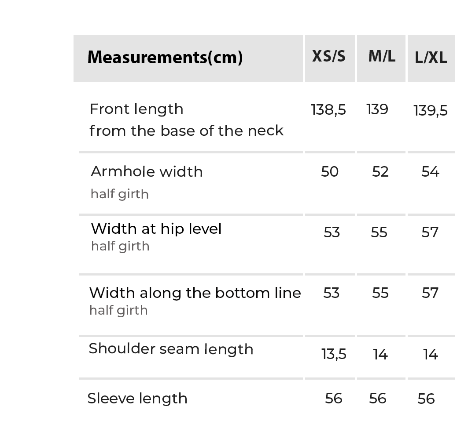Click the XS/S sleeve length value 56
This screenshot has height=428, width=457.
(x=334, y=398)
